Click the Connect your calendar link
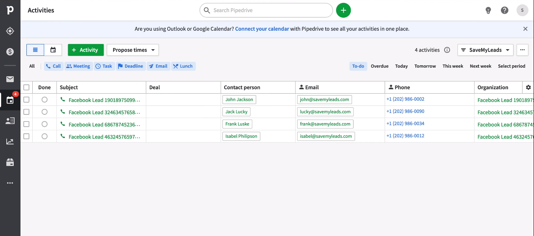The image size is (534, 236). (262, 29)
